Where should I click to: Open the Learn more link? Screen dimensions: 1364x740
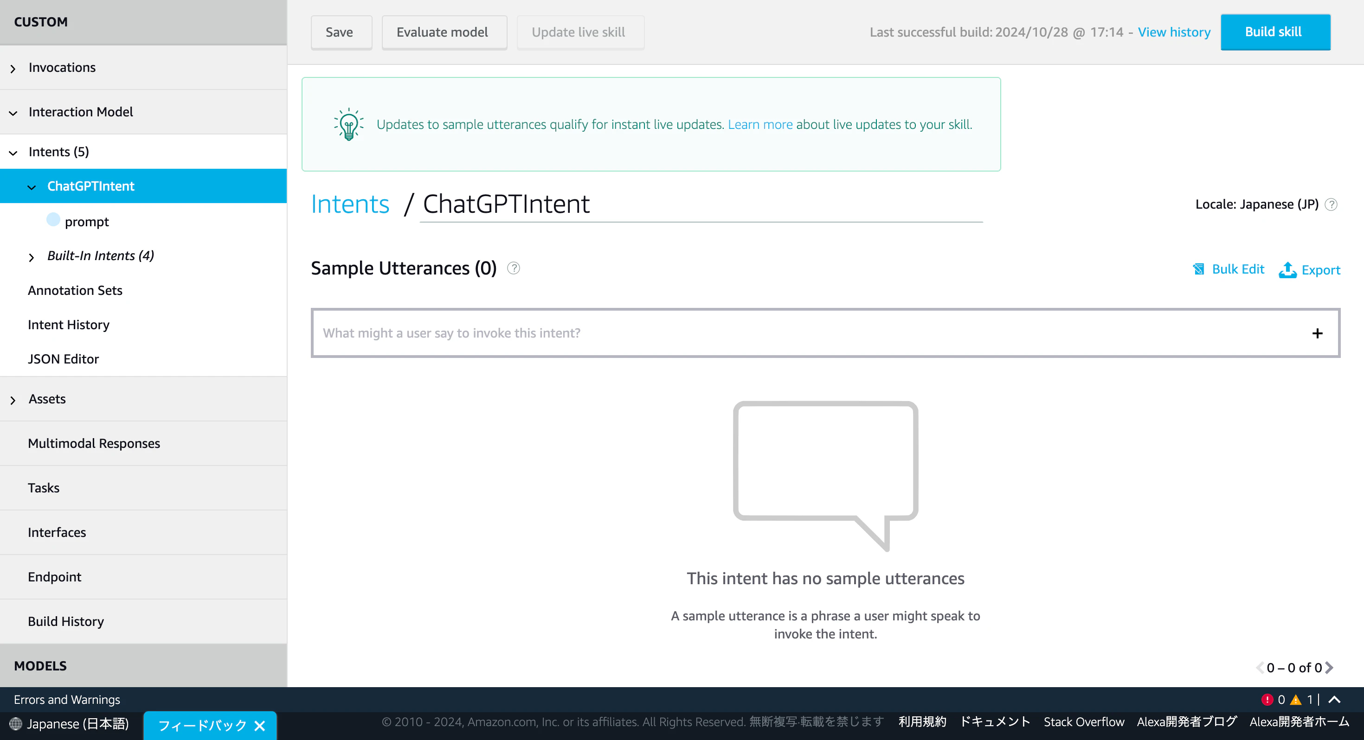(760, 124)
